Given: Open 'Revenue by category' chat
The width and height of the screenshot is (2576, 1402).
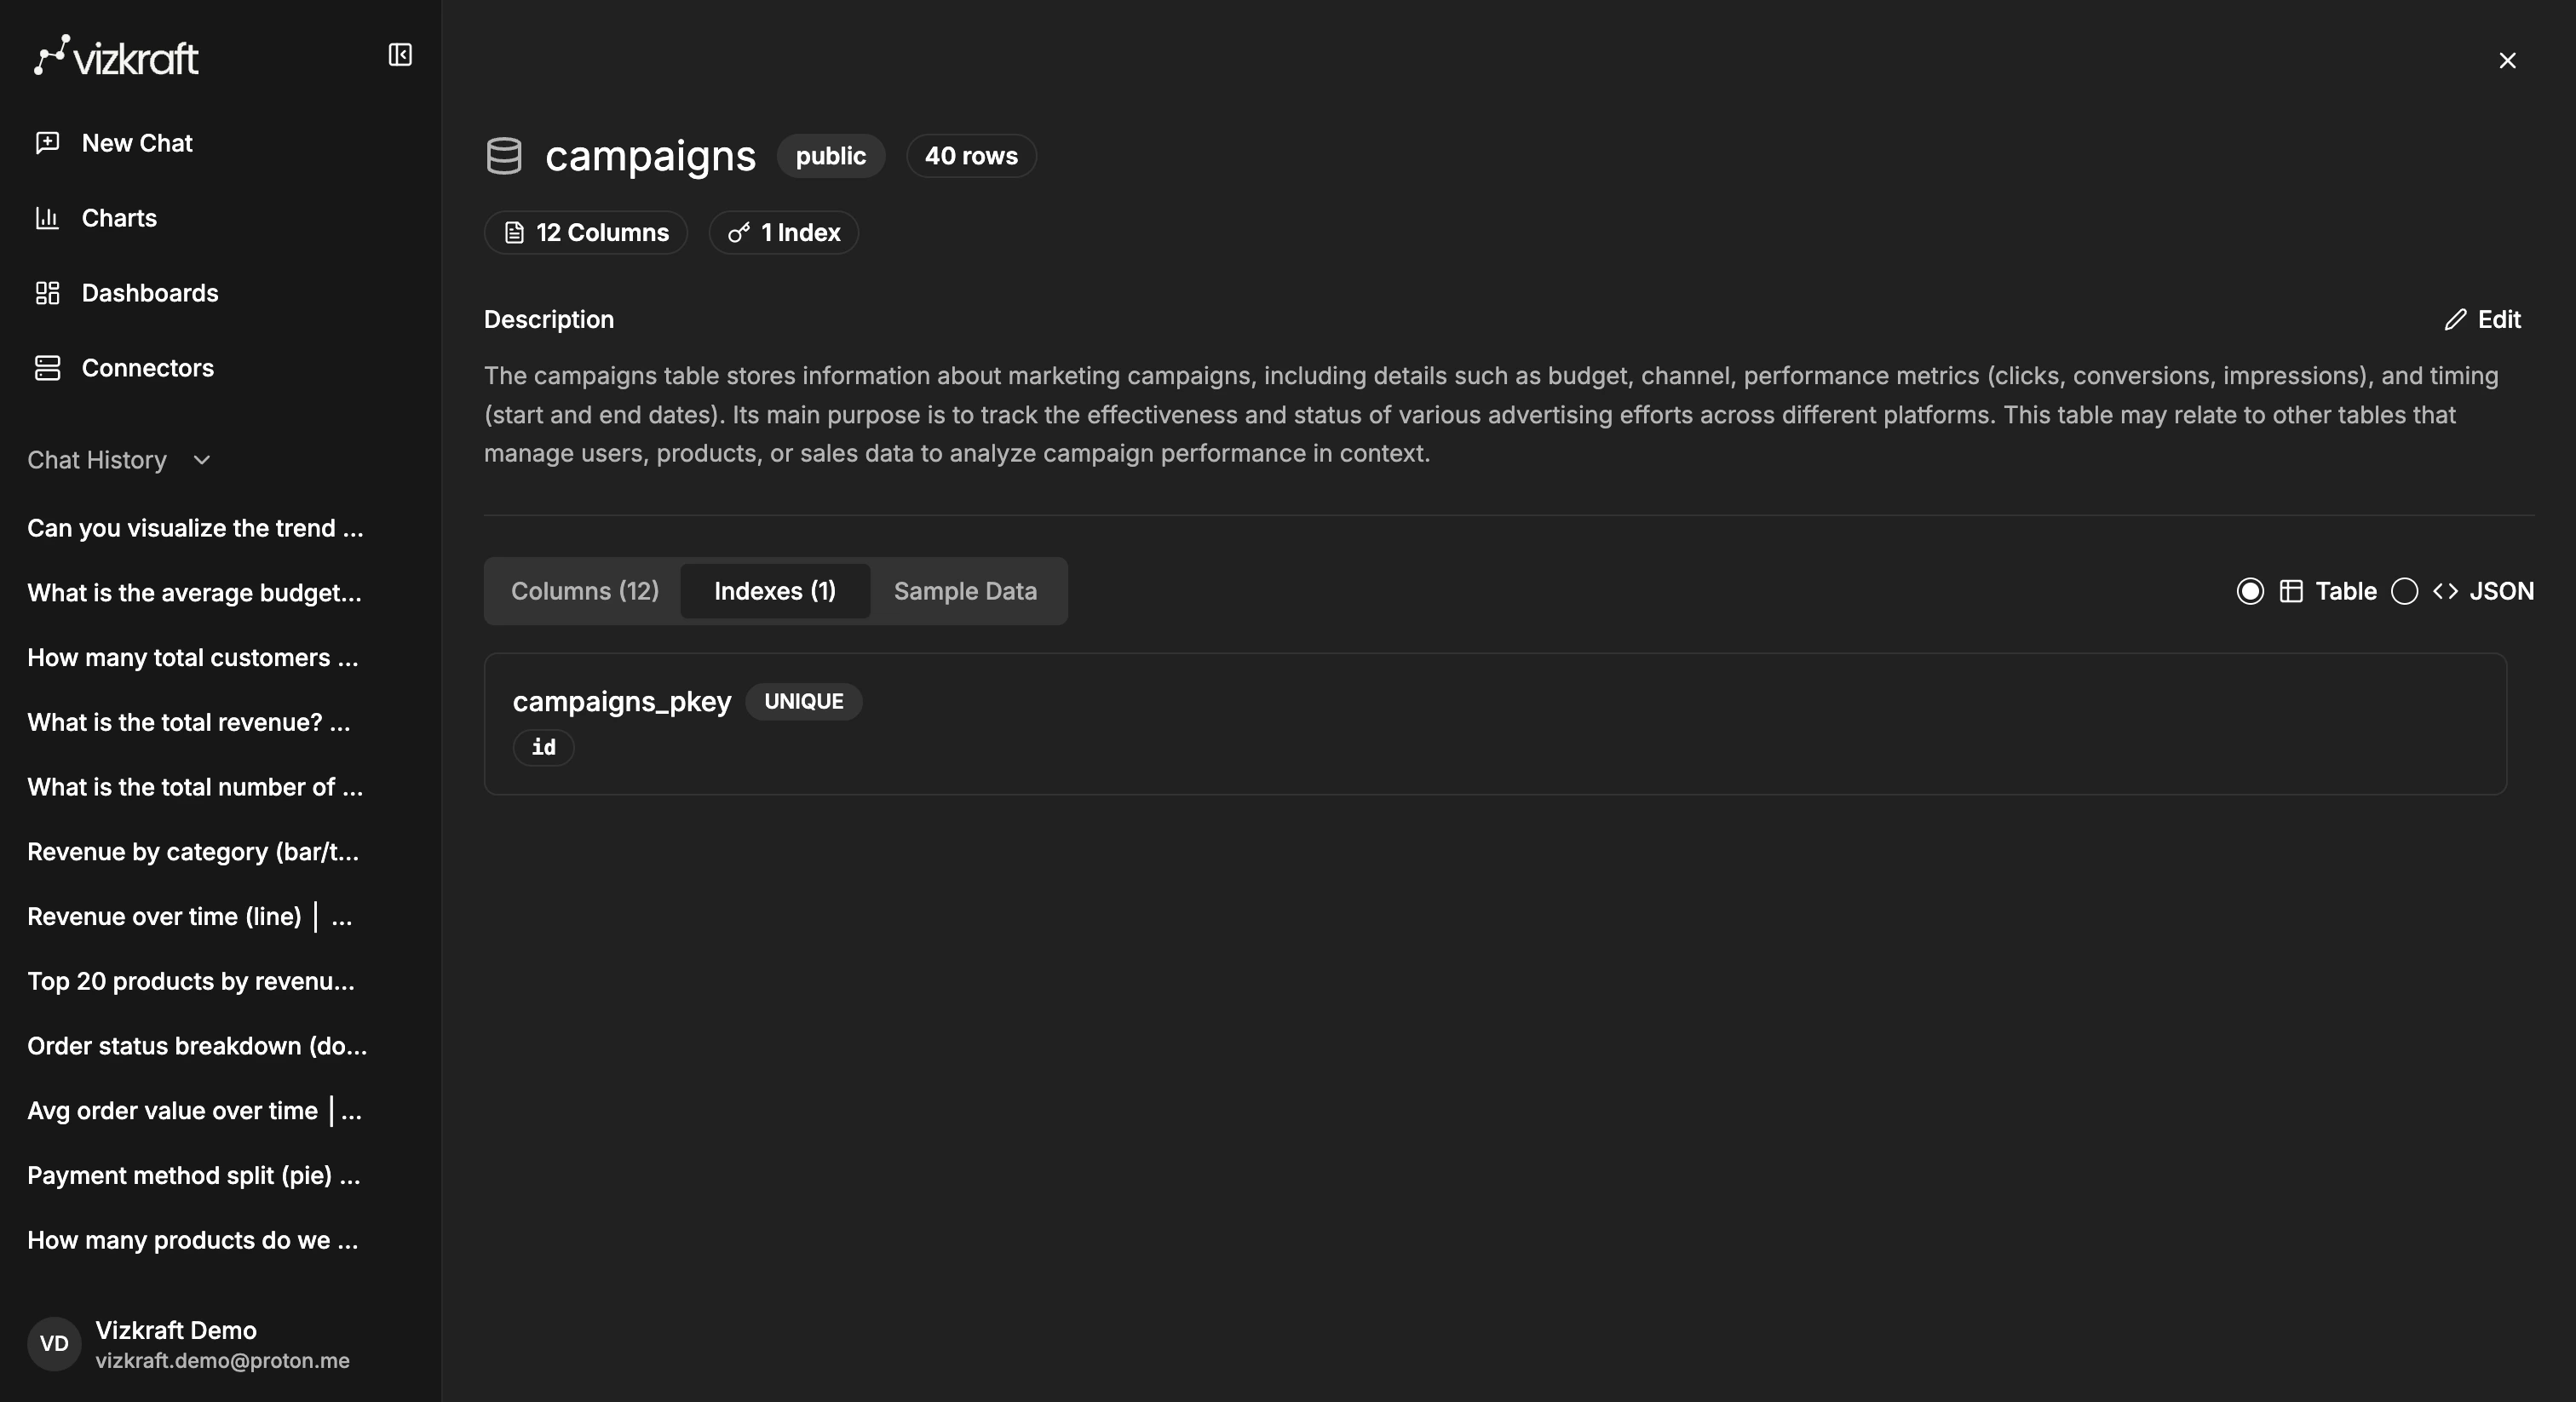Looking at the screenshot, I should (x=193, y=852).
